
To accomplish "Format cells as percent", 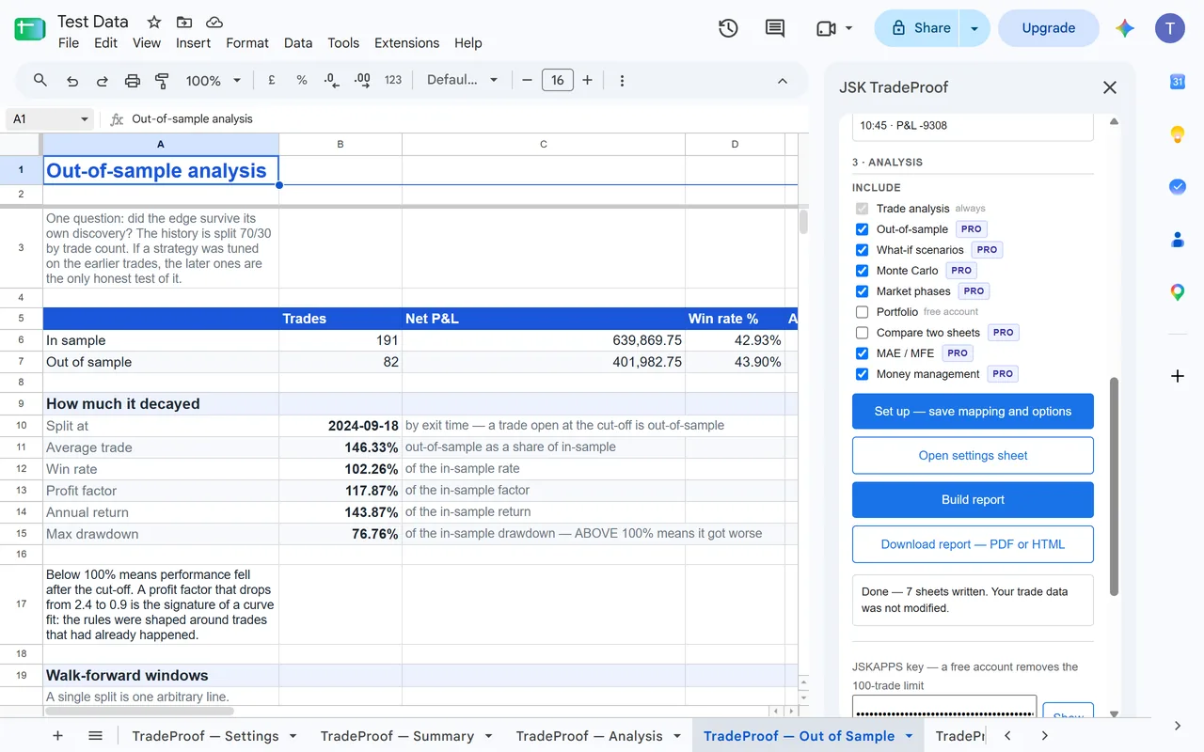I will [x=302, y=81].
